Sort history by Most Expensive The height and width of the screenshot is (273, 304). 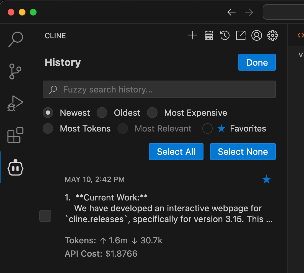pos(152,113)
